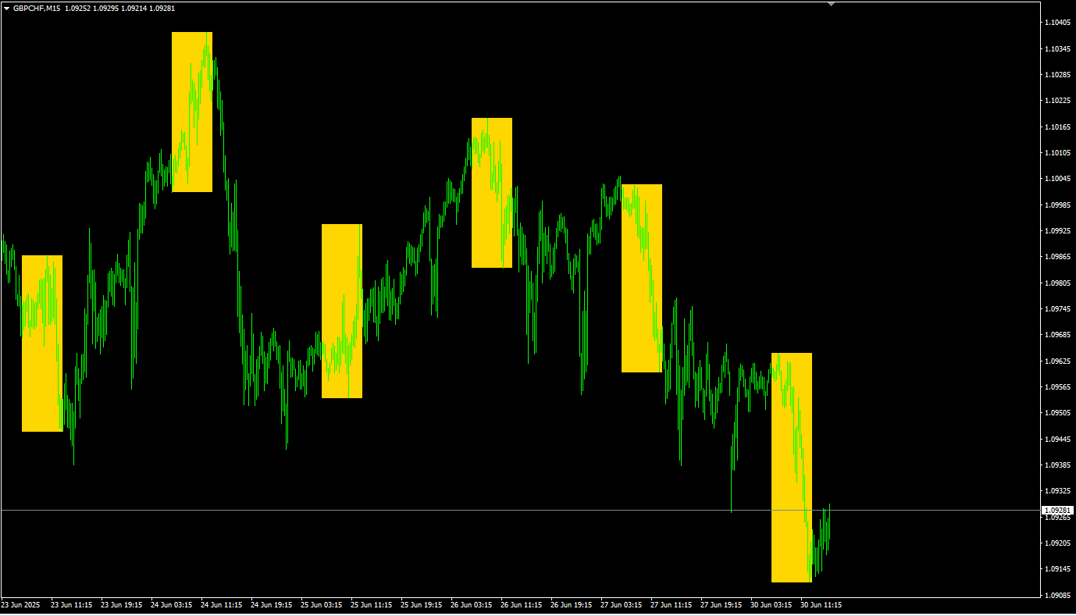Click the 27 Jun 19:15 time label
Screen dimensions: 1076x616
click(721, 604)
